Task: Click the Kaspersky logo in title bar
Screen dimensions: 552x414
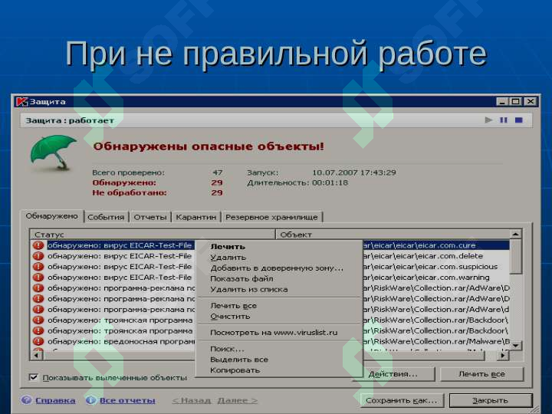Action: 21,102
